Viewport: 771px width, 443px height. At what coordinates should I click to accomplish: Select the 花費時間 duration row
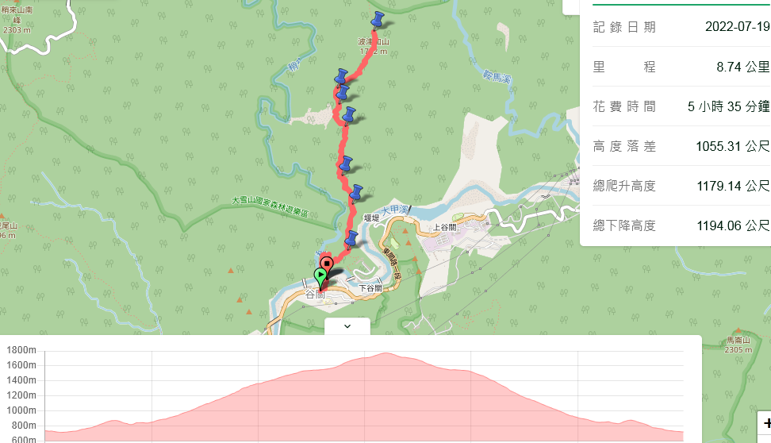coord(681,106)
